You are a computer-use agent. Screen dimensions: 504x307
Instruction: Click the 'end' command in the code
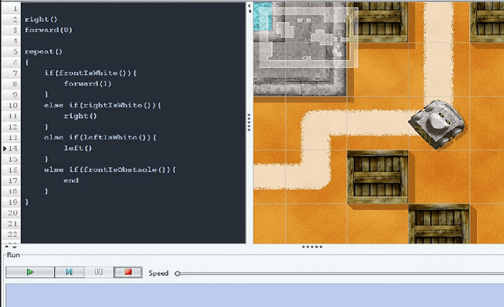[x=71, y=181]
